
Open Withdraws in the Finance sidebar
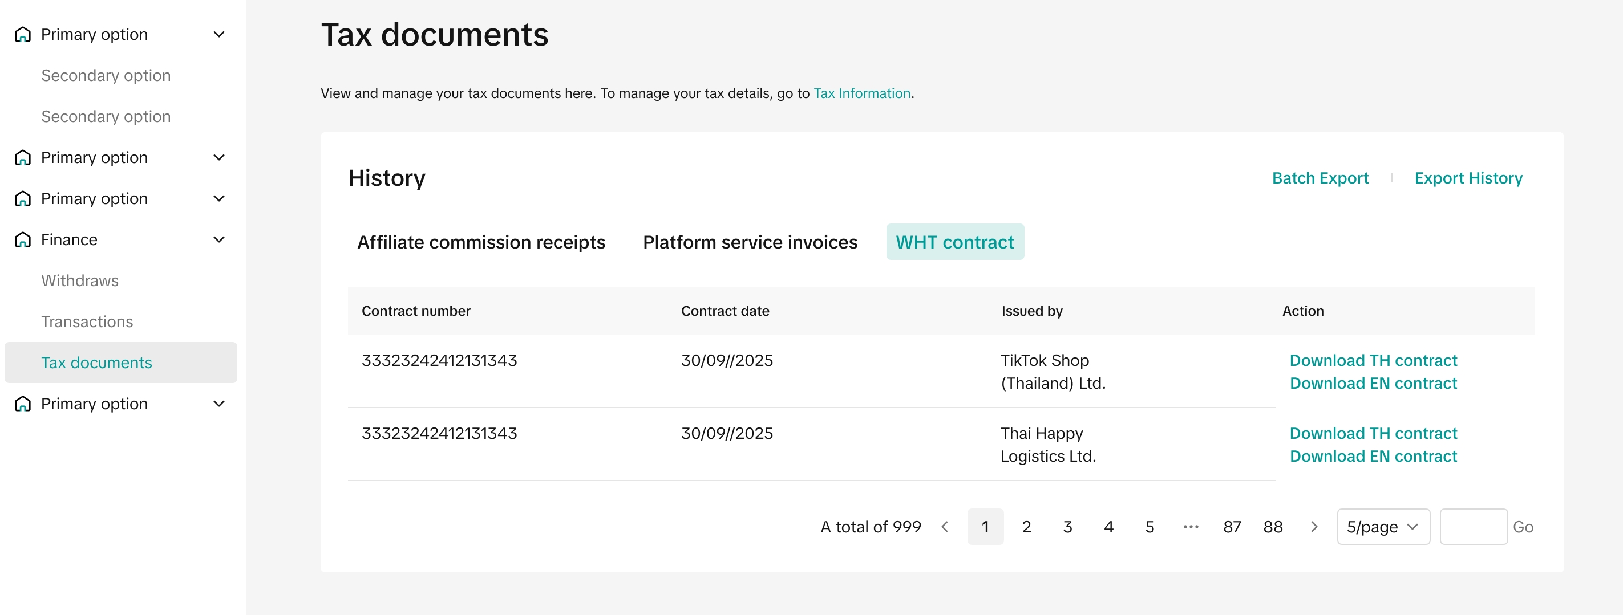point(80,281)
